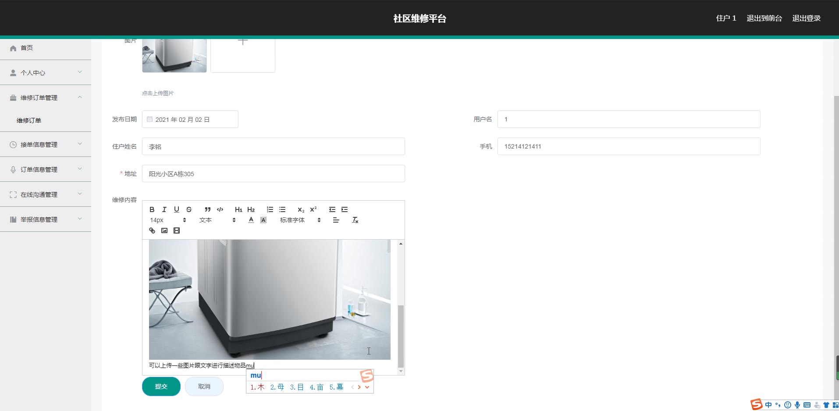Click 退出到前台 in the header
This screenshot has width=839, height=411.
(764, 18)
